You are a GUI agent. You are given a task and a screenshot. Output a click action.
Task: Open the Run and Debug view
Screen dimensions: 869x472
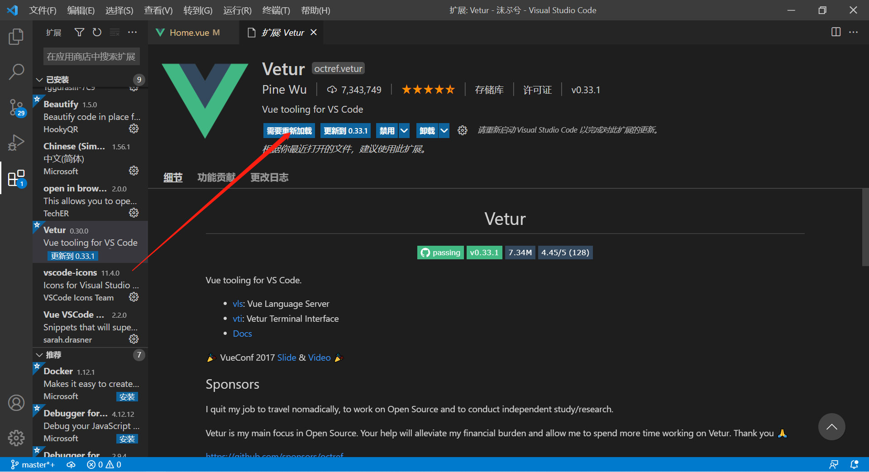click(16, 142)
